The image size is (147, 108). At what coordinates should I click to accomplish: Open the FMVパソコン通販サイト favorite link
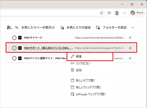point(45,58)
